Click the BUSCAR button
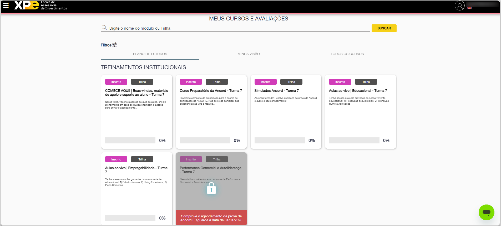The image size is (501, 226). pos(384,28)
